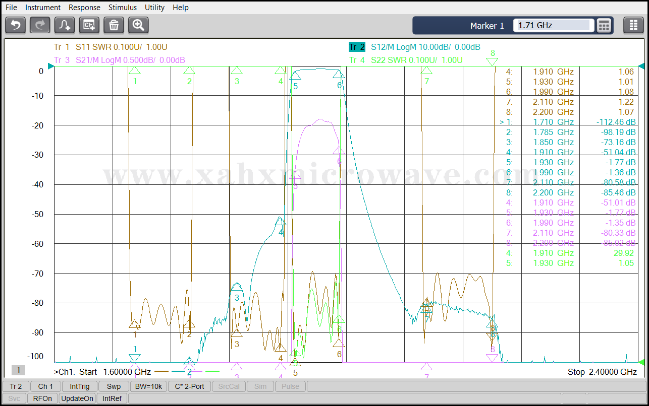Screen dimensions: 649x406
Task: Click the add channel toolbar icon
Action: tap(89, 25)
